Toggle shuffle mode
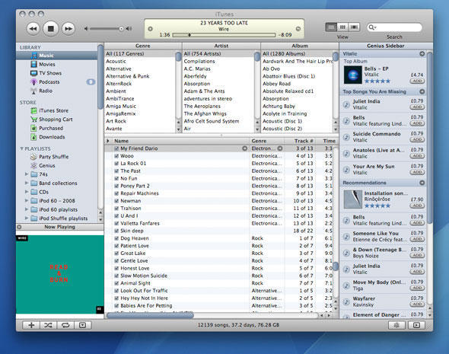Image resolution: width=449 pixels, height=354 pixels. coord(49,325)
